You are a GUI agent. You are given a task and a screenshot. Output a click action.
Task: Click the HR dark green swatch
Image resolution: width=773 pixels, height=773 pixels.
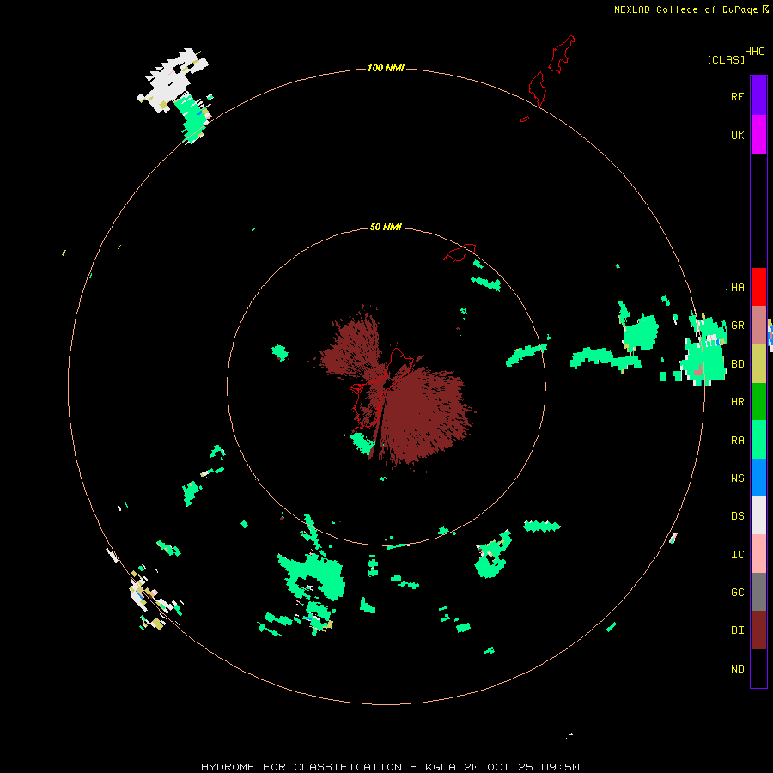[x=758, y=402]
